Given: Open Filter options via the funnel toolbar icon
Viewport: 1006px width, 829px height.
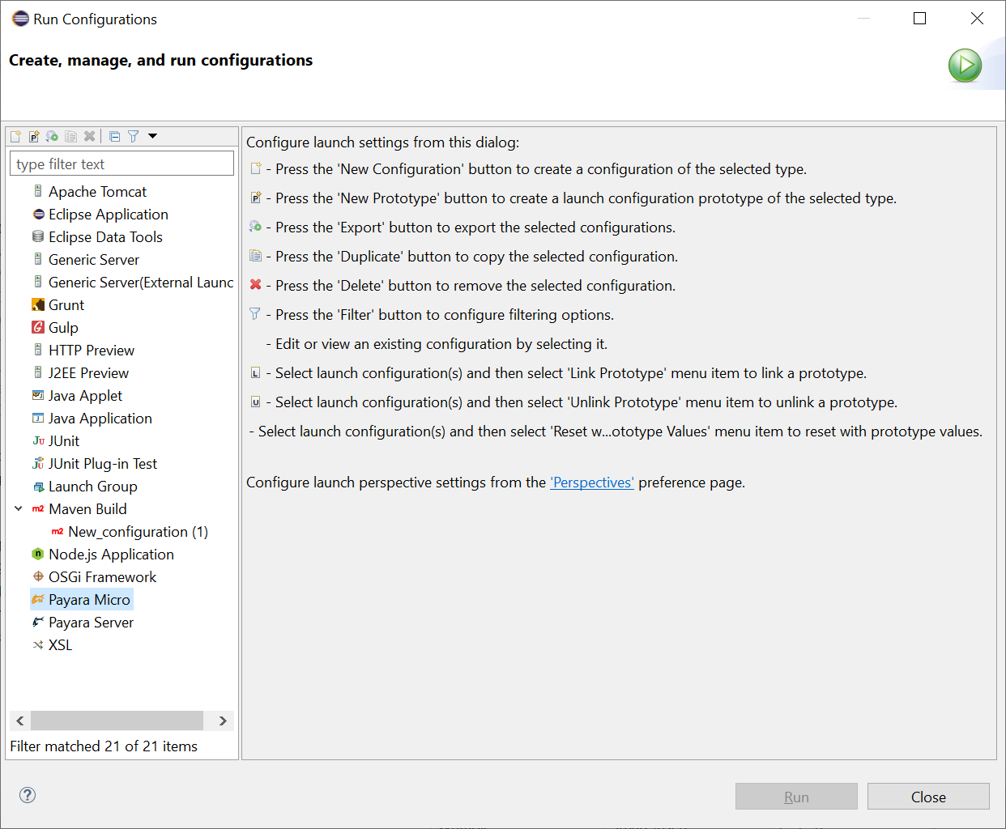Looking at the screenshot, I should click(133, 137).
